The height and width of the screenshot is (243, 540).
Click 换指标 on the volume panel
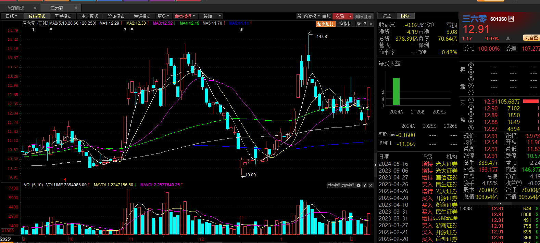point(334,185)
